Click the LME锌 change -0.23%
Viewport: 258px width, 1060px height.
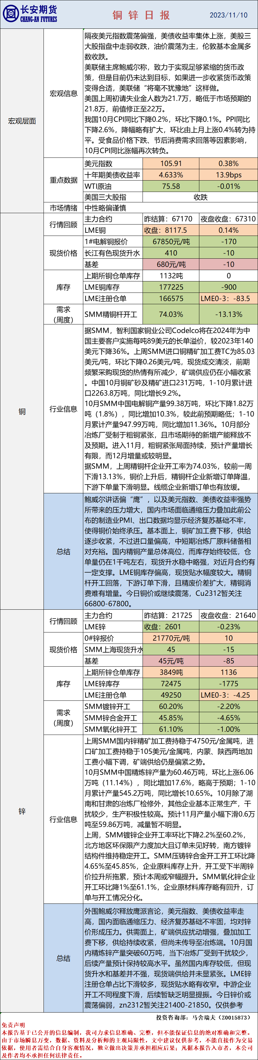click(228, 627)
